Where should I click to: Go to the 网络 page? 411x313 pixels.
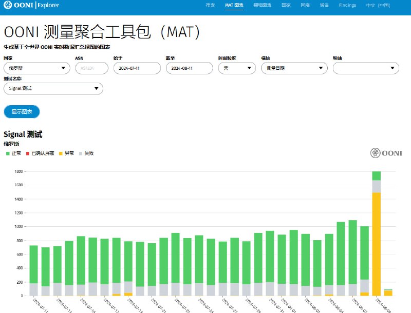pos(305,5)
